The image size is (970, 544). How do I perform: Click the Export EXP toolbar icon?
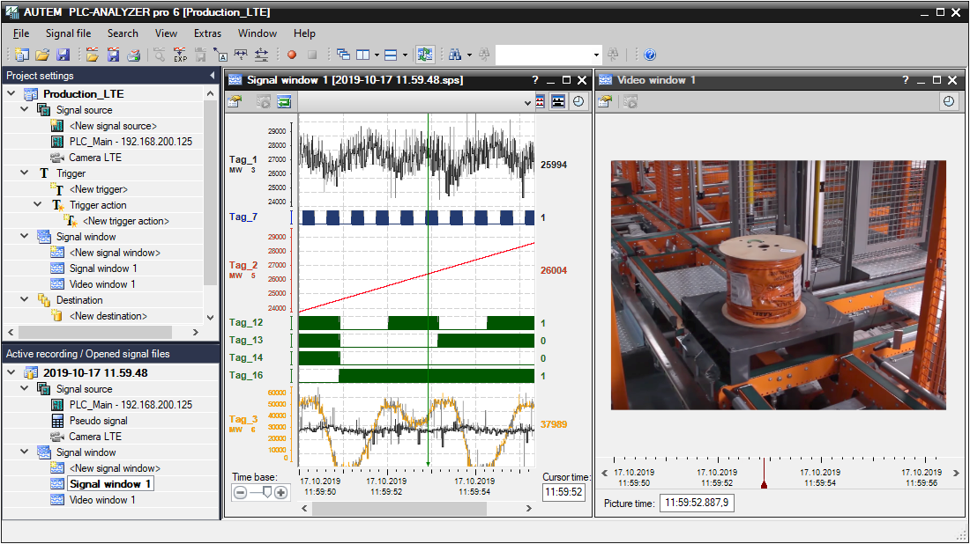pyautogui.click(x=180, y=54)
